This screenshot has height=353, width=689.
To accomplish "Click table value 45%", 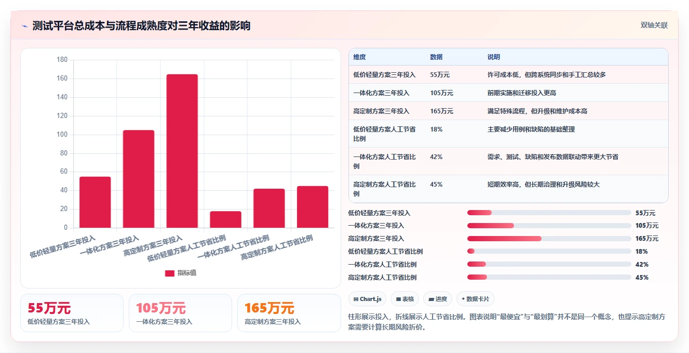I will (x=436, y=185).
